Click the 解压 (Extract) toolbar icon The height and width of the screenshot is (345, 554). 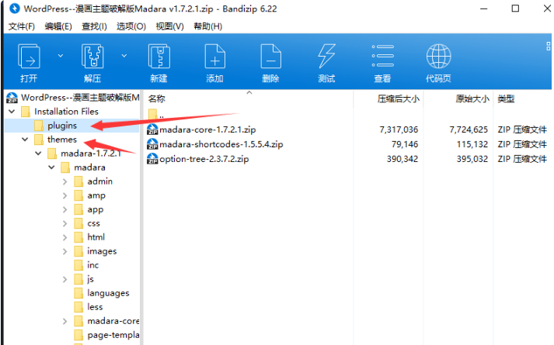point(92,57)
